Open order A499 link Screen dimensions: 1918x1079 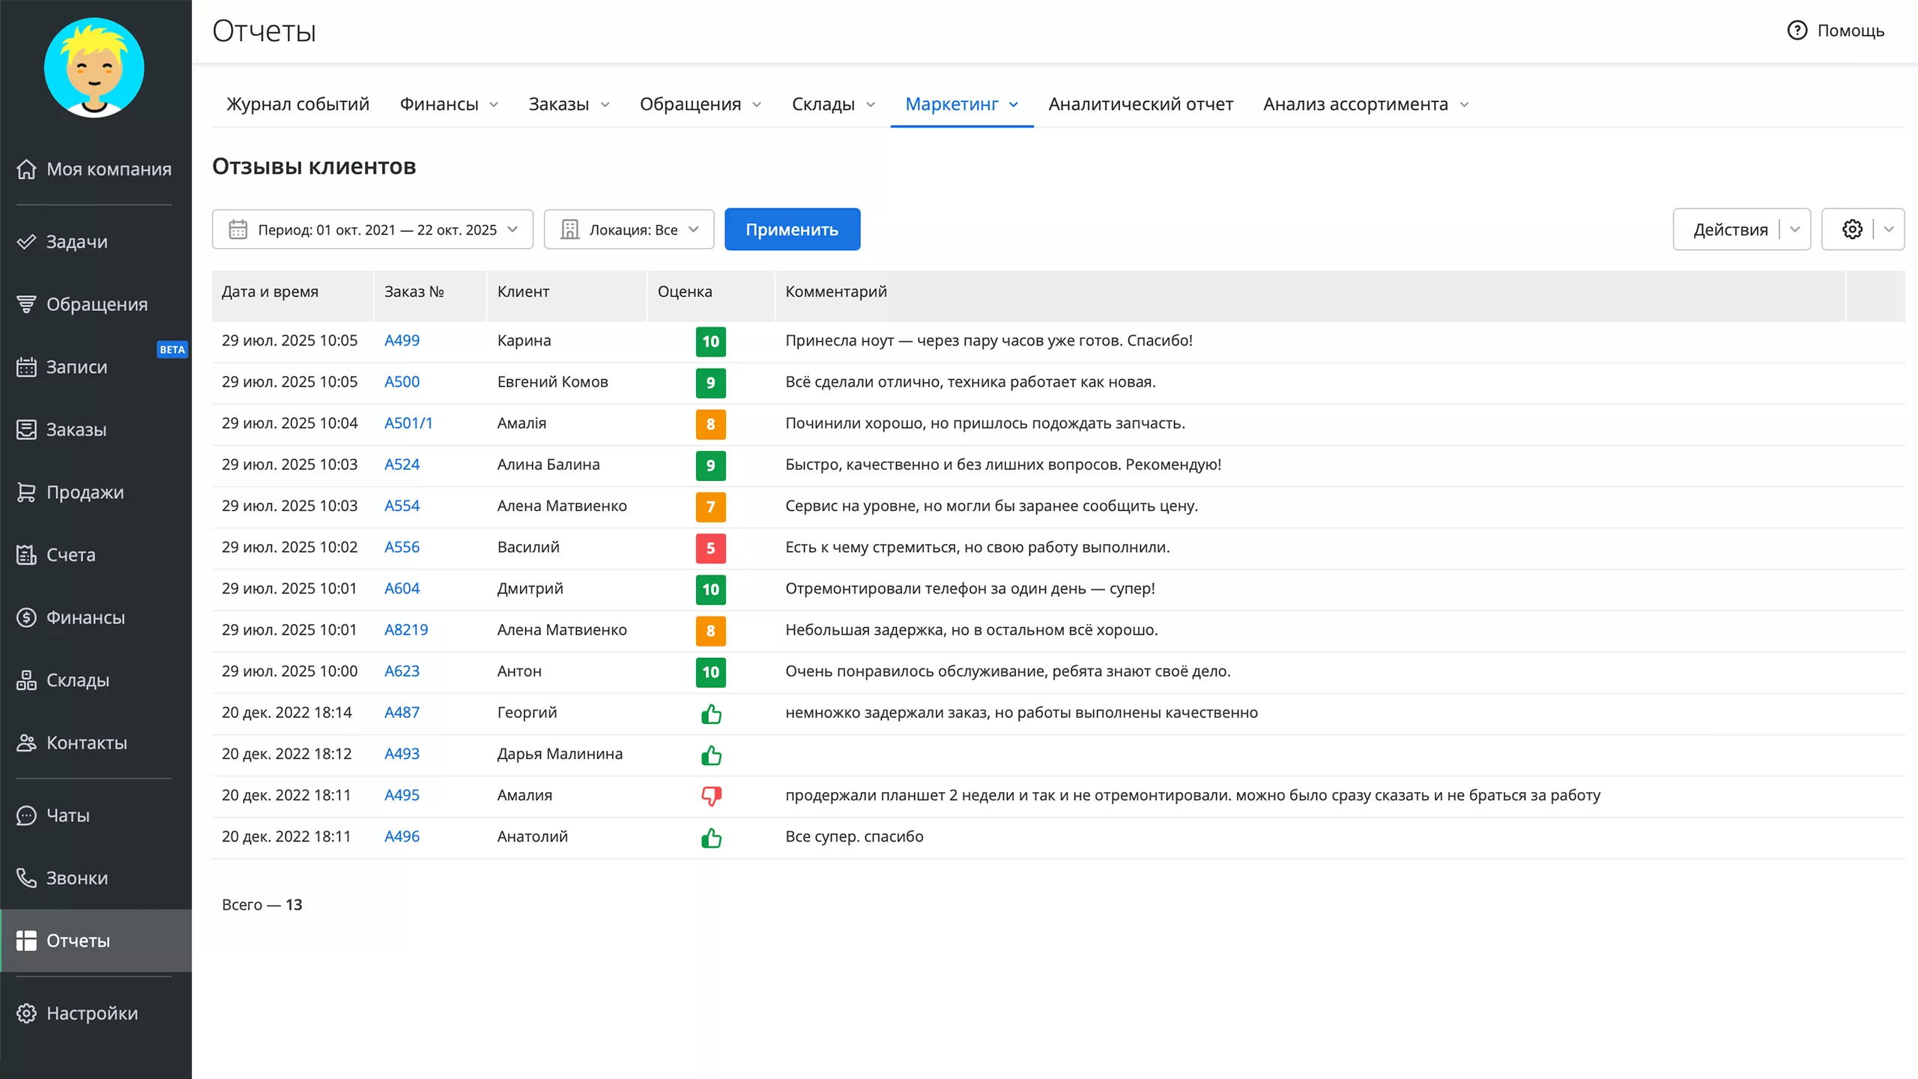pos(402,340)
